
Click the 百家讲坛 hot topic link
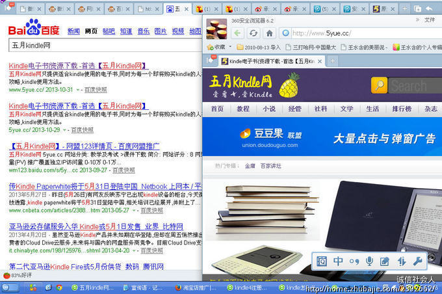click(270, 166)
